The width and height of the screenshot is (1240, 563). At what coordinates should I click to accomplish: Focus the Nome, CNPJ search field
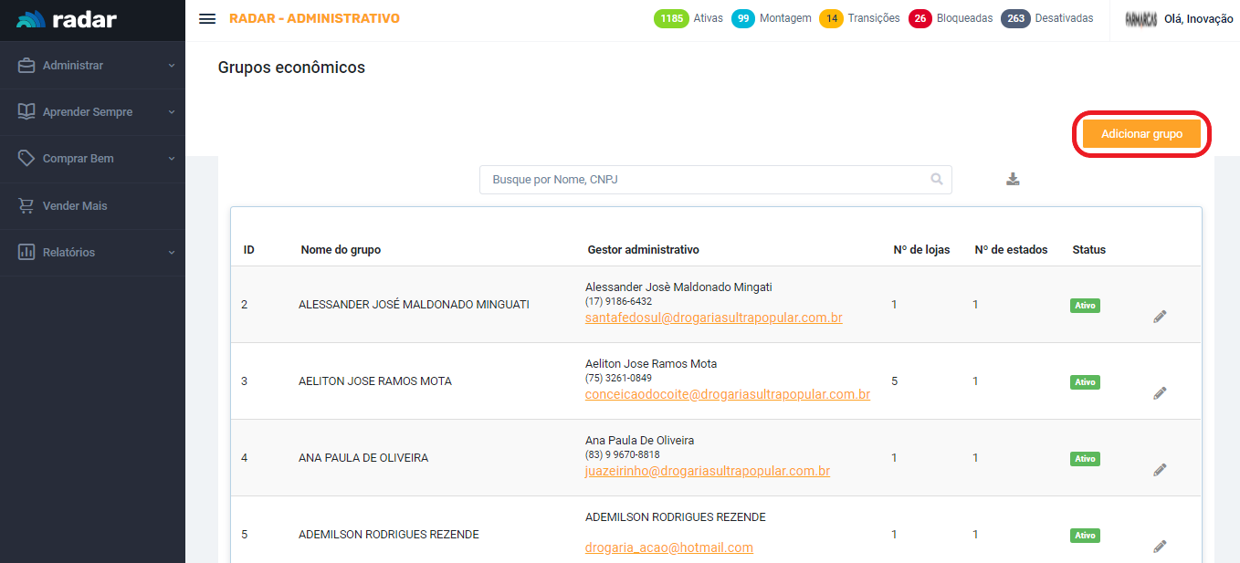(703, 180)
